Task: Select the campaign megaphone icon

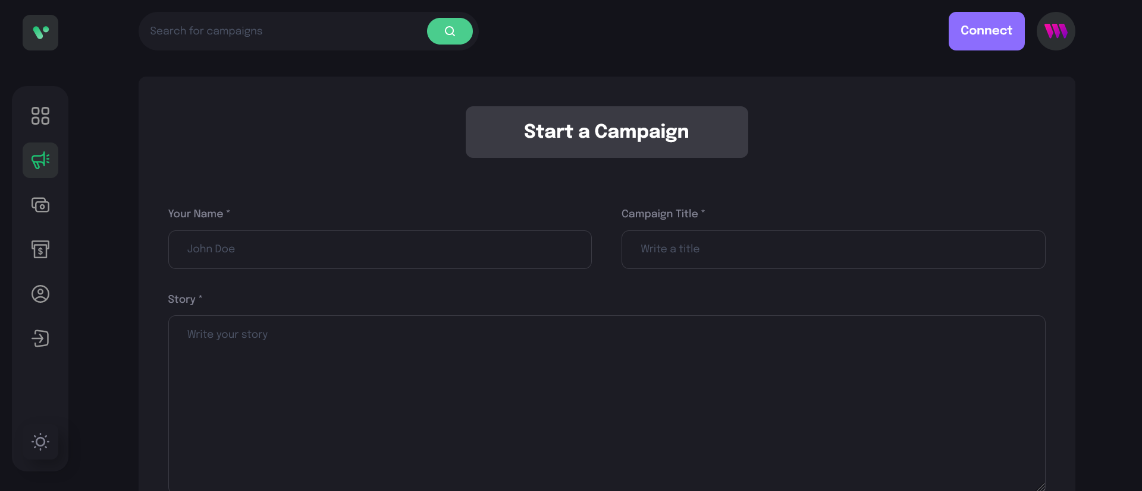Action: (40, 160)
